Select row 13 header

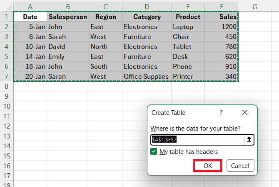coord(7,136)
